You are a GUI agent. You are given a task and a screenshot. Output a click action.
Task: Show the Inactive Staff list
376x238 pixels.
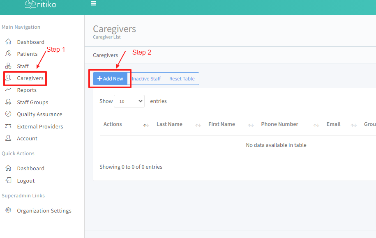tap(146, 79)
